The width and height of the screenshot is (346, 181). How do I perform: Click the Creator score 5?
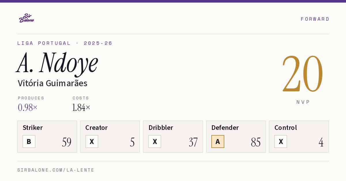[x=132, y=142]
